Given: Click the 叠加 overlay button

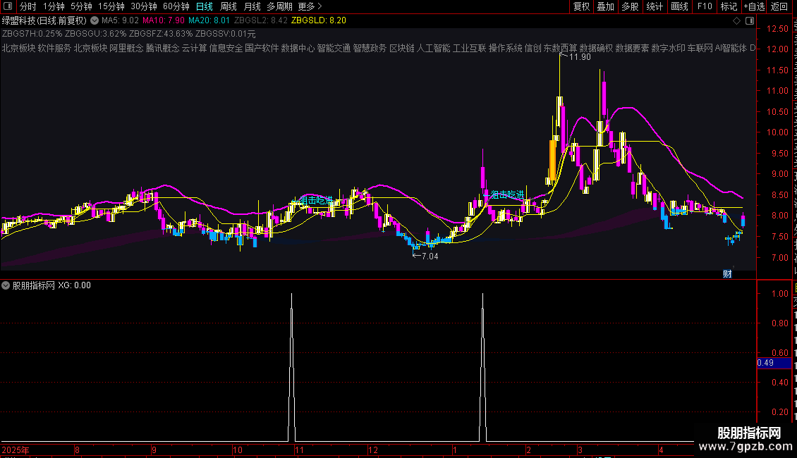Looking at the screenshot, I should pyautogui.click(x=605, y=6).
